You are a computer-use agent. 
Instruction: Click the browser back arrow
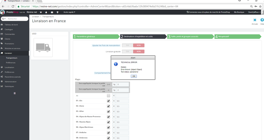coord(3,6)
